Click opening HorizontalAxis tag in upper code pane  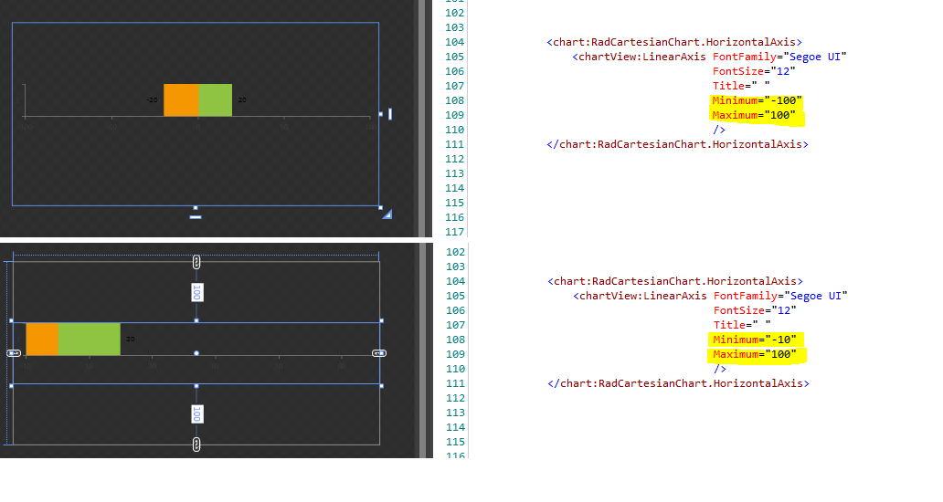click(x=674, y=42)
